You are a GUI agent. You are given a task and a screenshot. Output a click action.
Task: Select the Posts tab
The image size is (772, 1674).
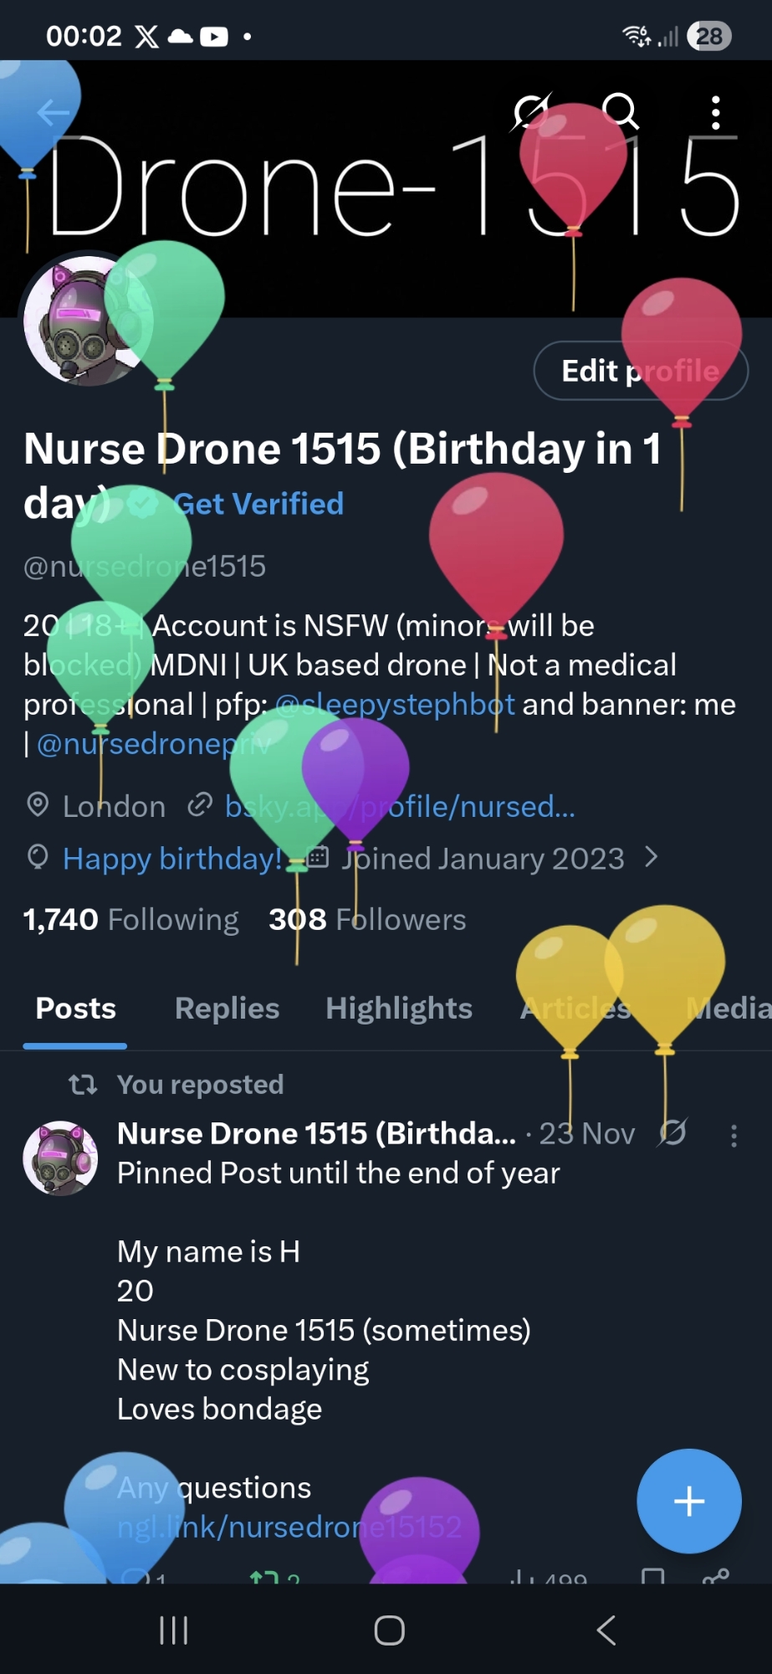click(x=75, y=1009)
